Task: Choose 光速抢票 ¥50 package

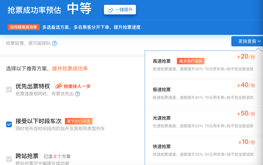Action: click(x=203, y=122)
